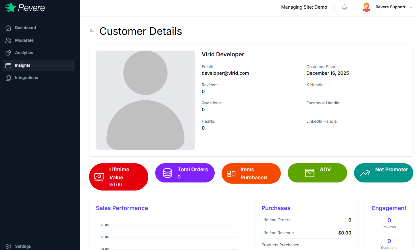This screenshot has width=417, height=250.
Task: Open the Integrations section
Action: [x=26, y=78]
